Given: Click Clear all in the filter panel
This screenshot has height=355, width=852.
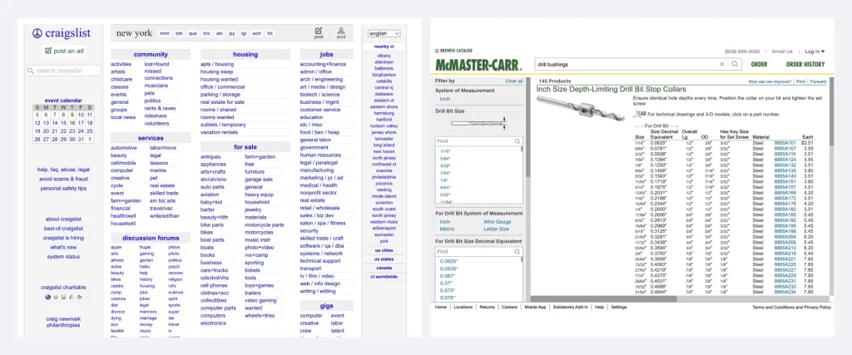Looking at the screenshot, I should (514, 81).
